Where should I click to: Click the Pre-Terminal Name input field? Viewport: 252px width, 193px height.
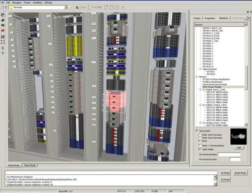[x=229, y=155]
